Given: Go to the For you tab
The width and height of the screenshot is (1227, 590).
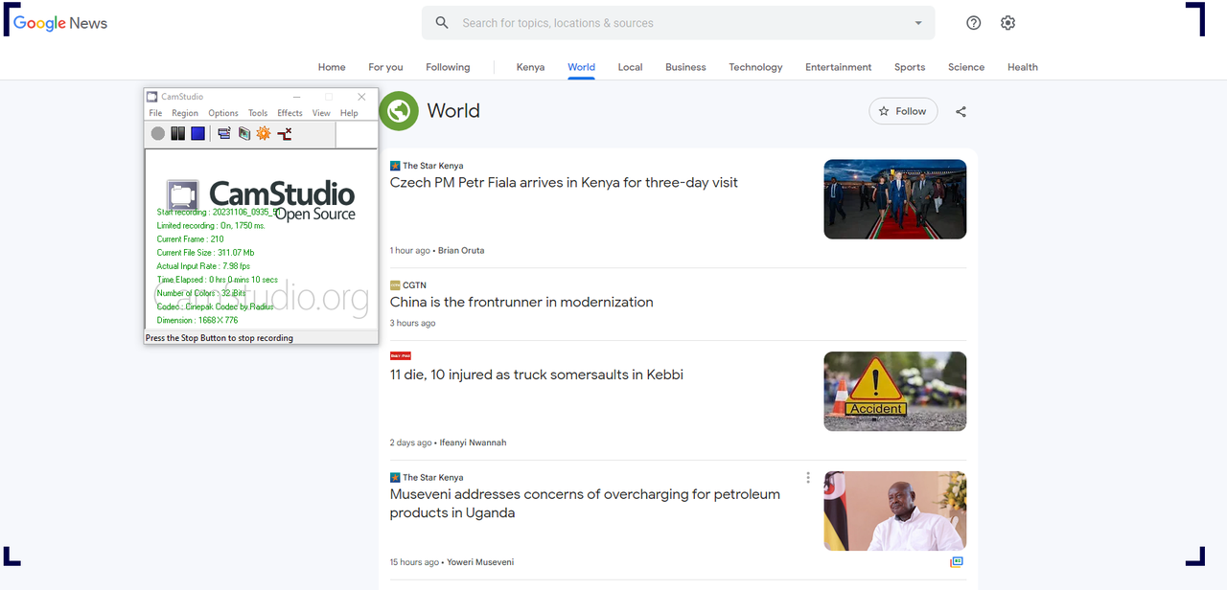Looking at the screenshot, I should 385,67.
